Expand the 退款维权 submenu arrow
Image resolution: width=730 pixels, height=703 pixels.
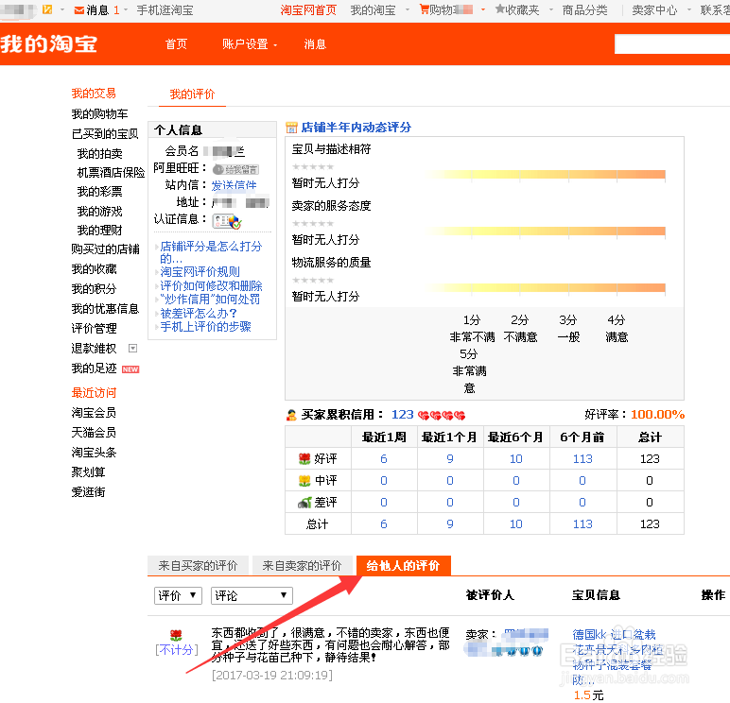pos(132,348)
